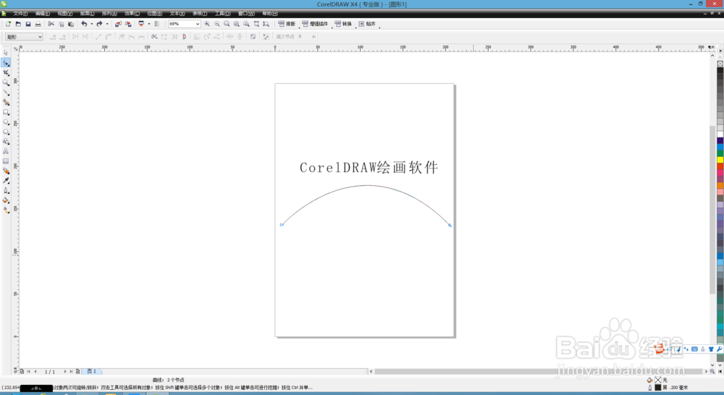Open the 帮助 (Help) menu
This screenshot has height=395, width=724.
click(270, 14)
